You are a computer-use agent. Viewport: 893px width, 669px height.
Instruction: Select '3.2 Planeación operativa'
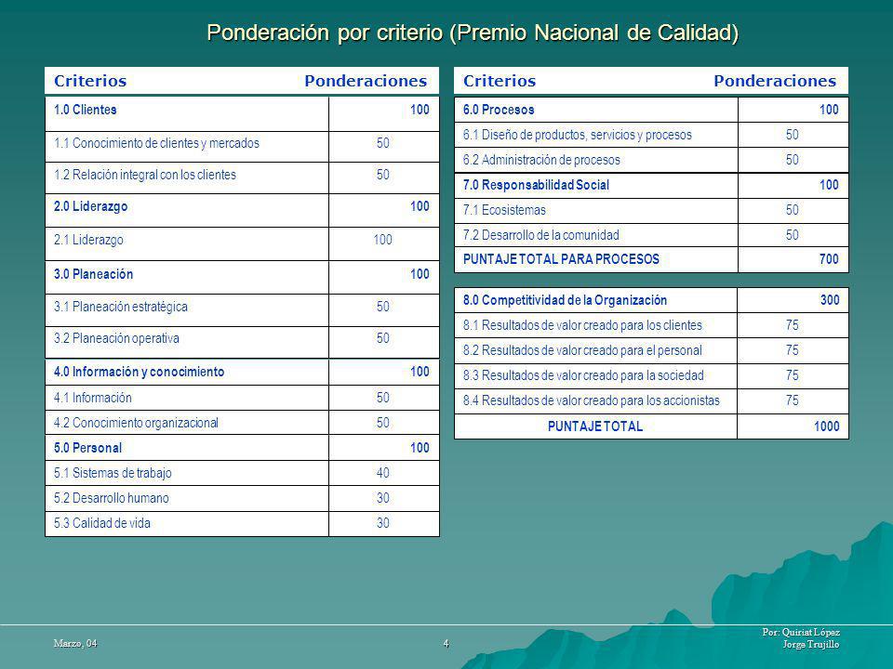(116, 338)
